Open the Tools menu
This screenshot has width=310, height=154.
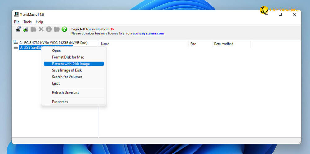coord(28,22)
